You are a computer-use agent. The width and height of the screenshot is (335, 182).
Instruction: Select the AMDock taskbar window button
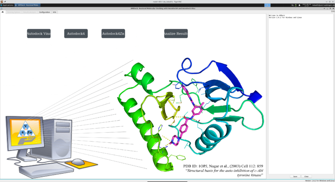(x=27, y=5)
